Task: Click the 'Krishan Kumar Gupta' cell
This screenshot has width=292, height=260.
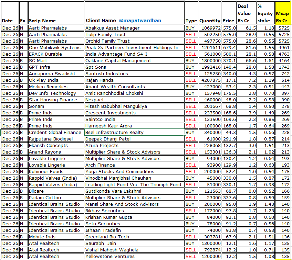Action: click(135, 217)
